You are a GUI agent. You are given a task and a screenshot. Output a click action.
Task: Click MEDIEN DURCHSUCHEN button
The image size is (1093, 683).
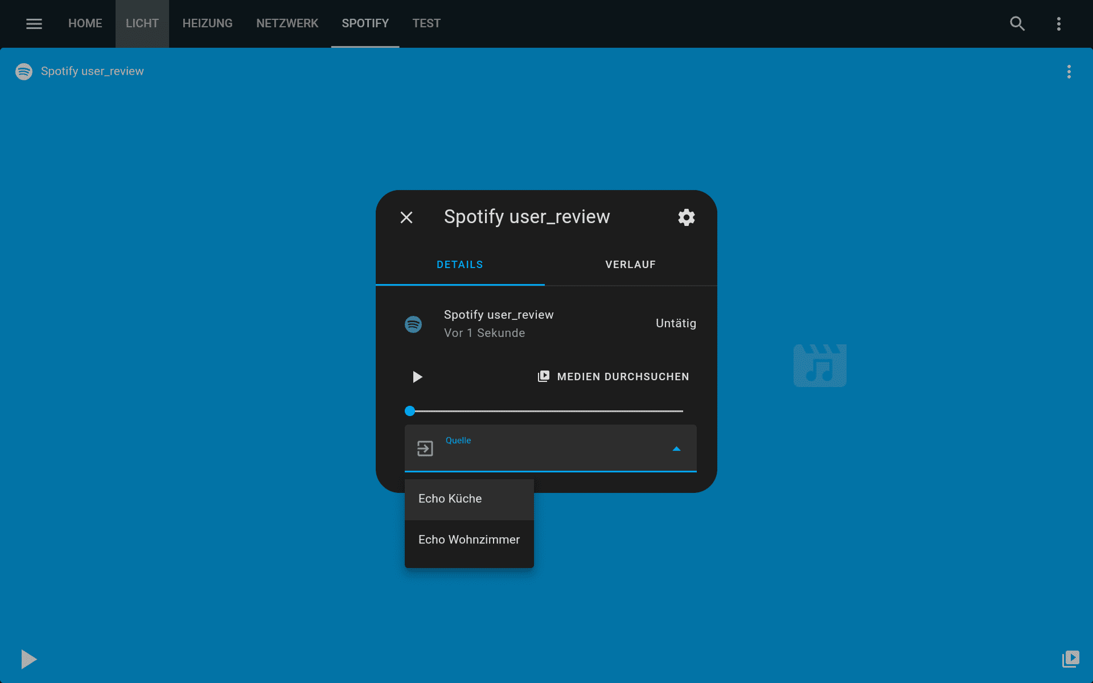[614, 377]
